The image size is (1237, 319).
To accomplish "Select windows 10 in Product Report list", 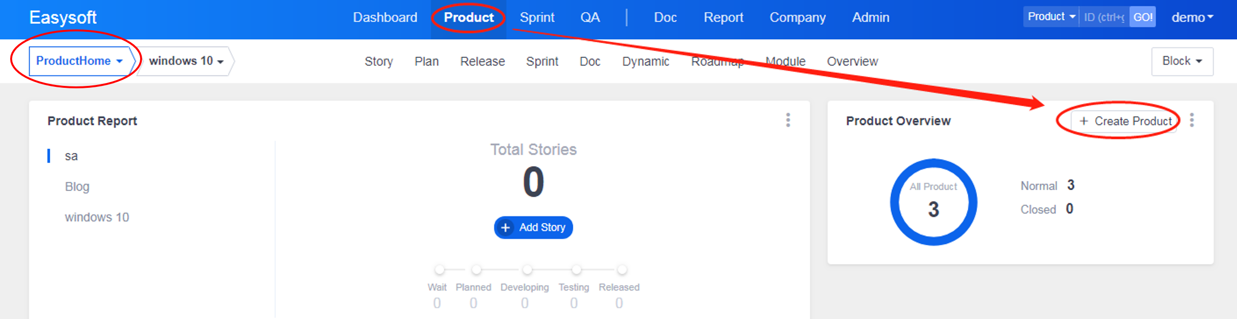I will (97, 217).
